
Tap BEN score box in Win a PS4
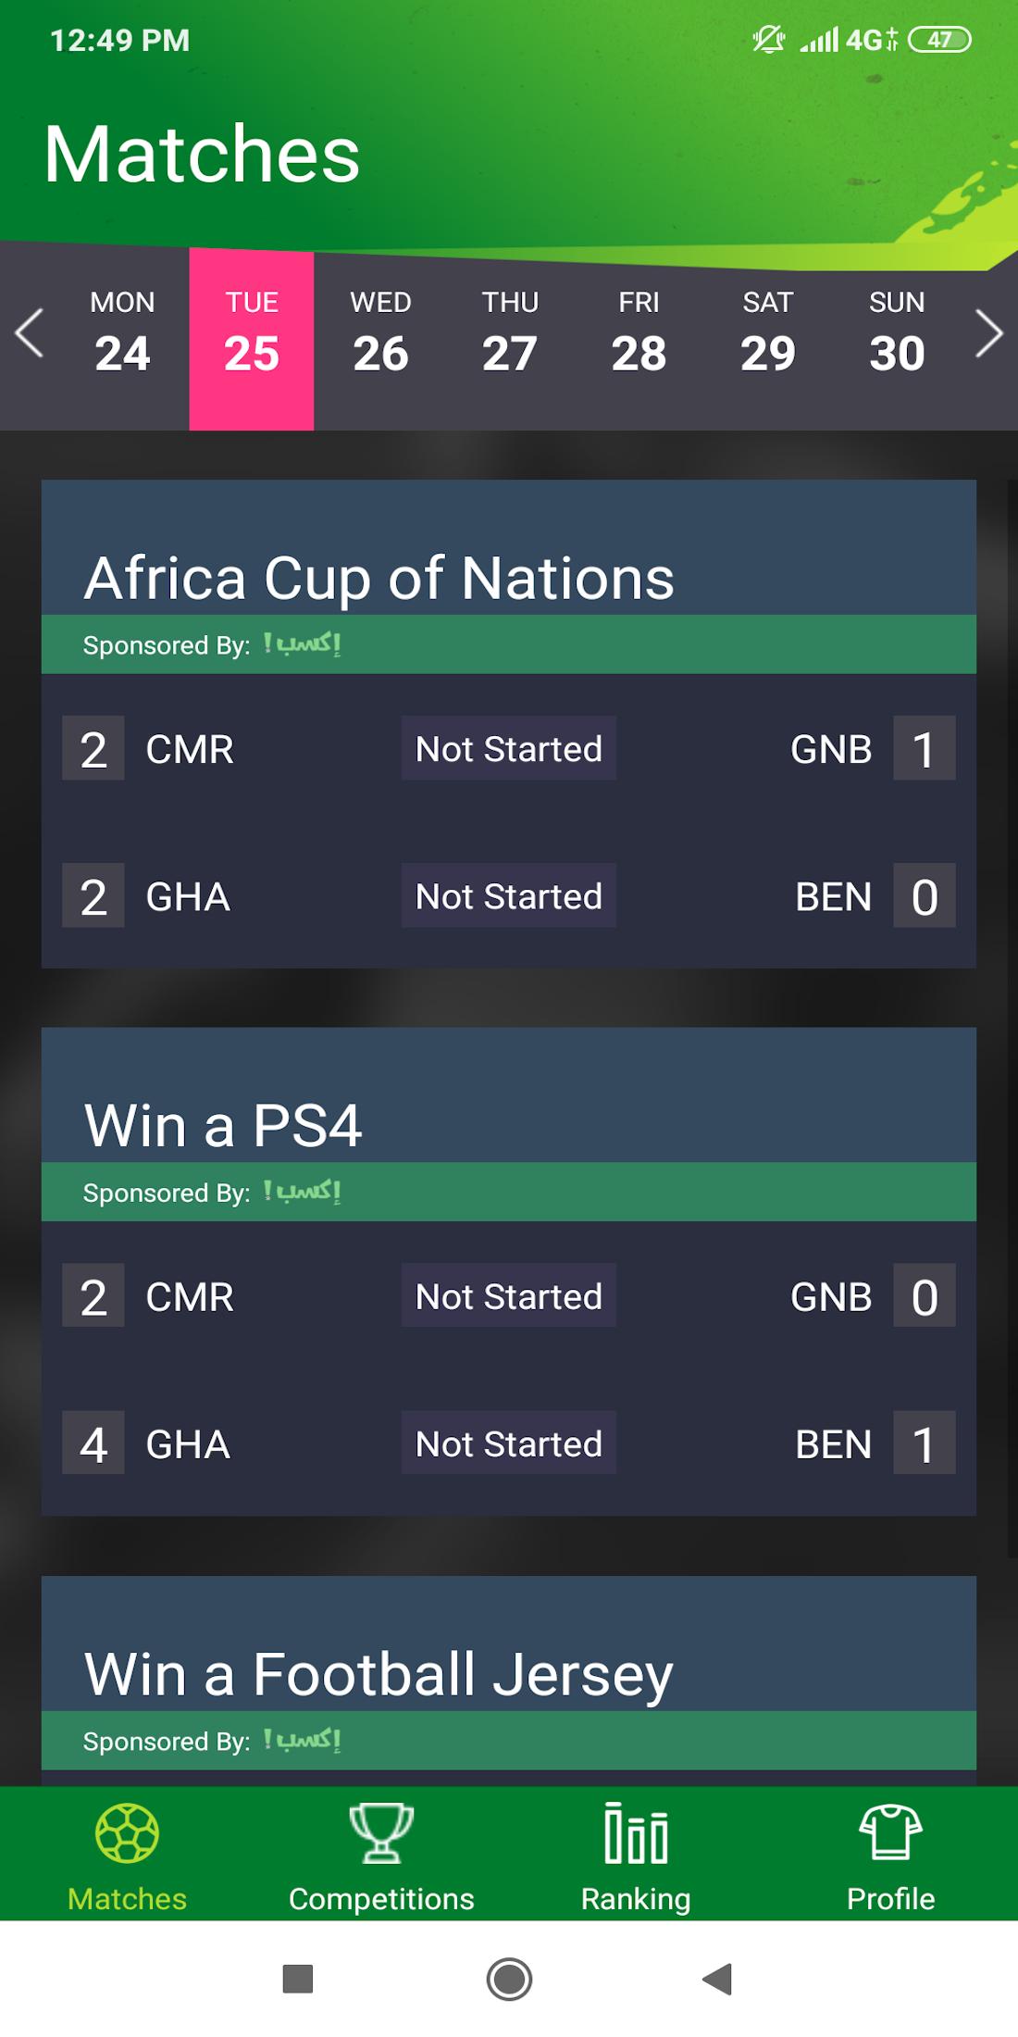pos(924,1443)
